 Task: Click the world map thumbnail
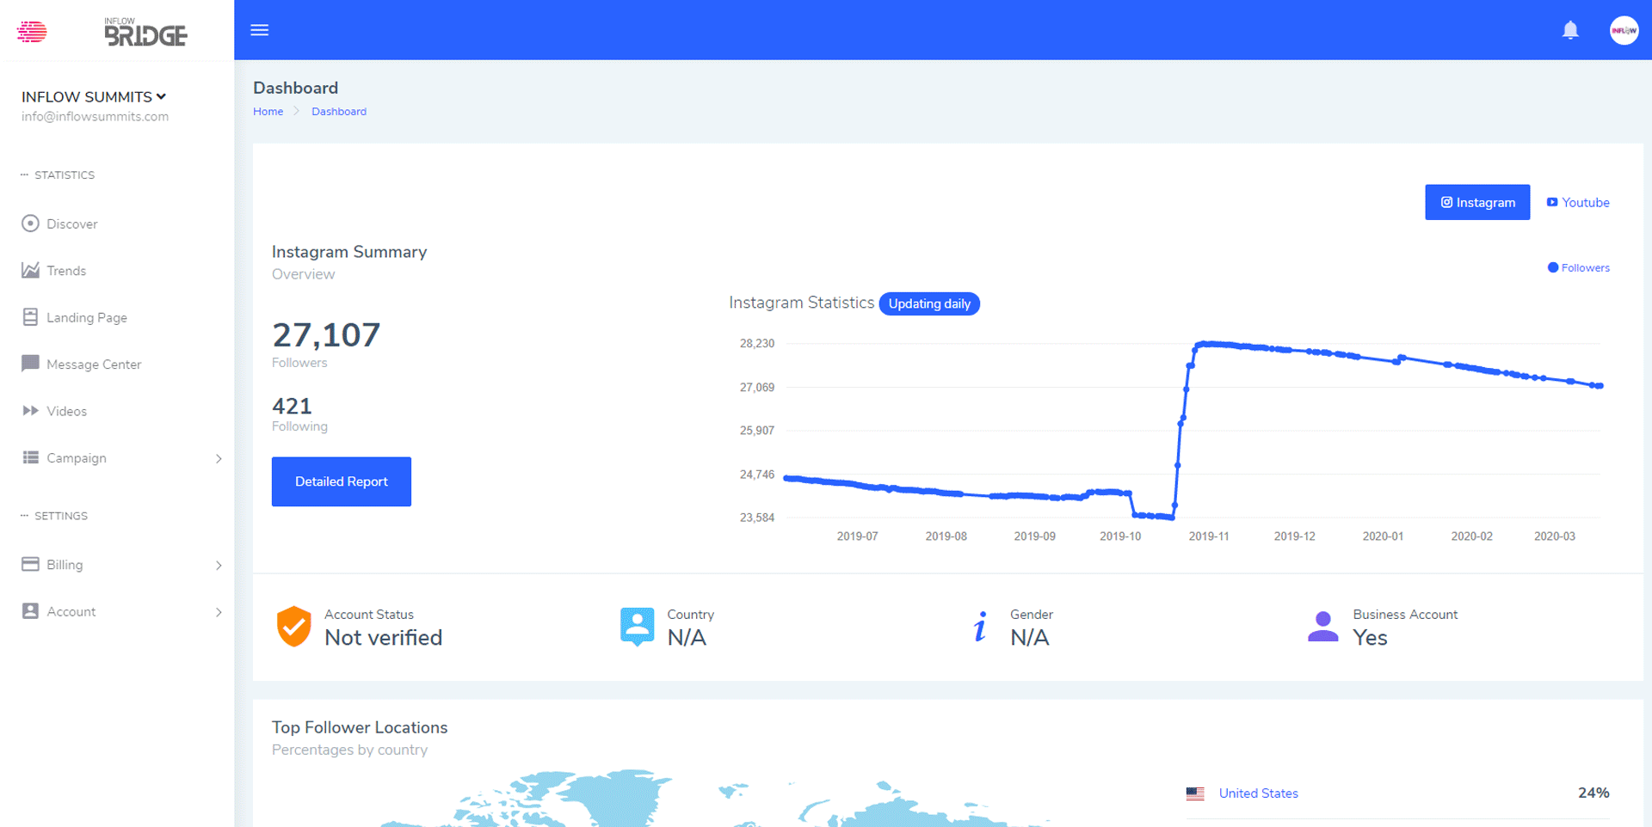pyautogui.click(x=714, y=799)
